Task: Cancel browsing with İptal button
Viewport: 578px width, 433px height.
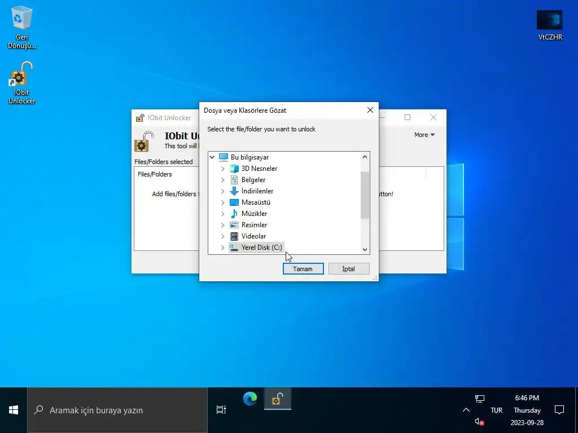Action: point(349,269)
